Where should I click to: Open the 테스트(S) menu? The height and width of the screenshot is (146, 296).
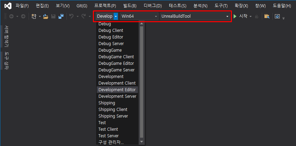tap(178, 6)
